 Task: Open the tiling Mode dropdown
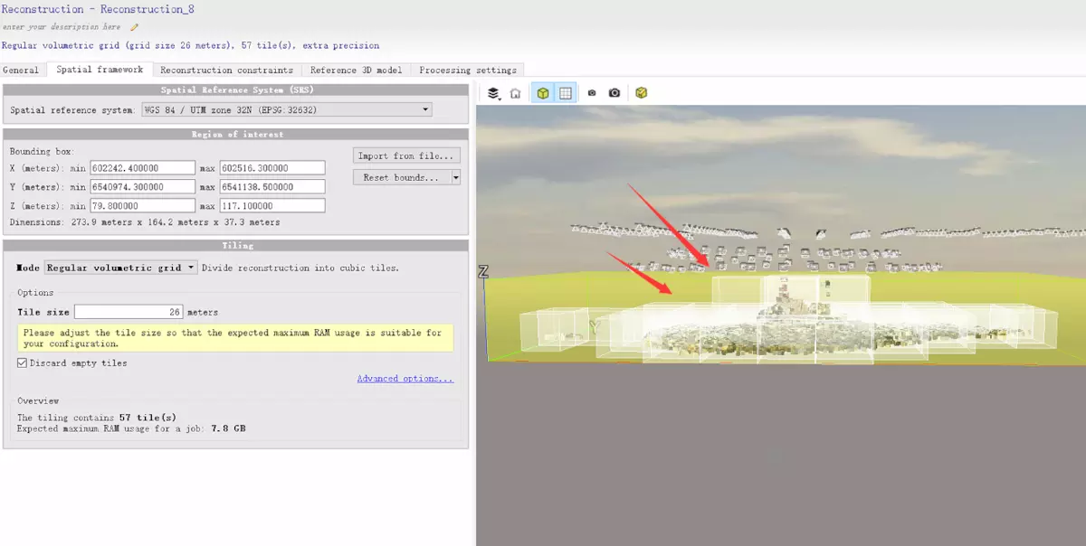[120, 268]
